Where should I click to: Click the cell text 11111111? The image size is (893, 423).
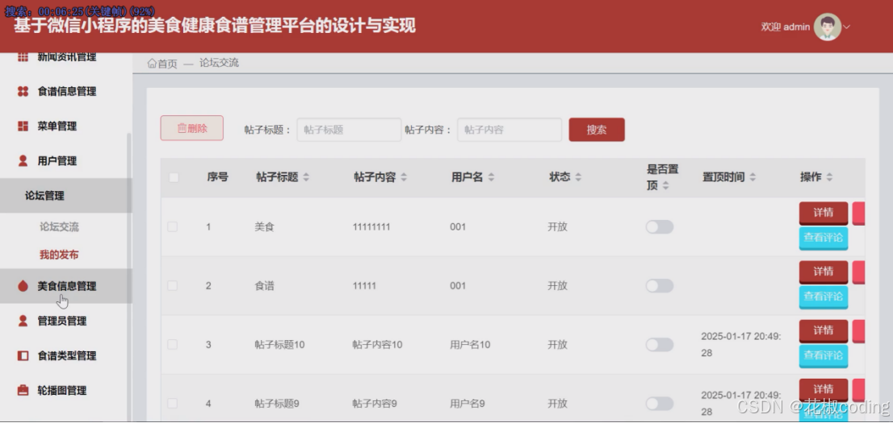(371, 227)
